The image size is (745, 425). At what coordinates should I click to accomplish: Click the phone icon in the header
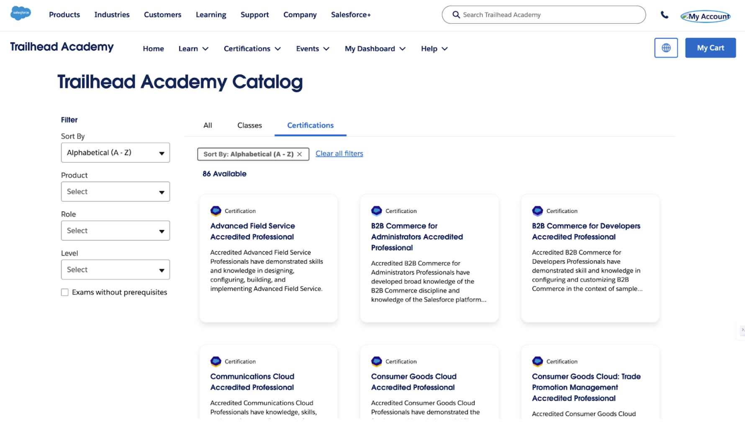coord(665,15)
